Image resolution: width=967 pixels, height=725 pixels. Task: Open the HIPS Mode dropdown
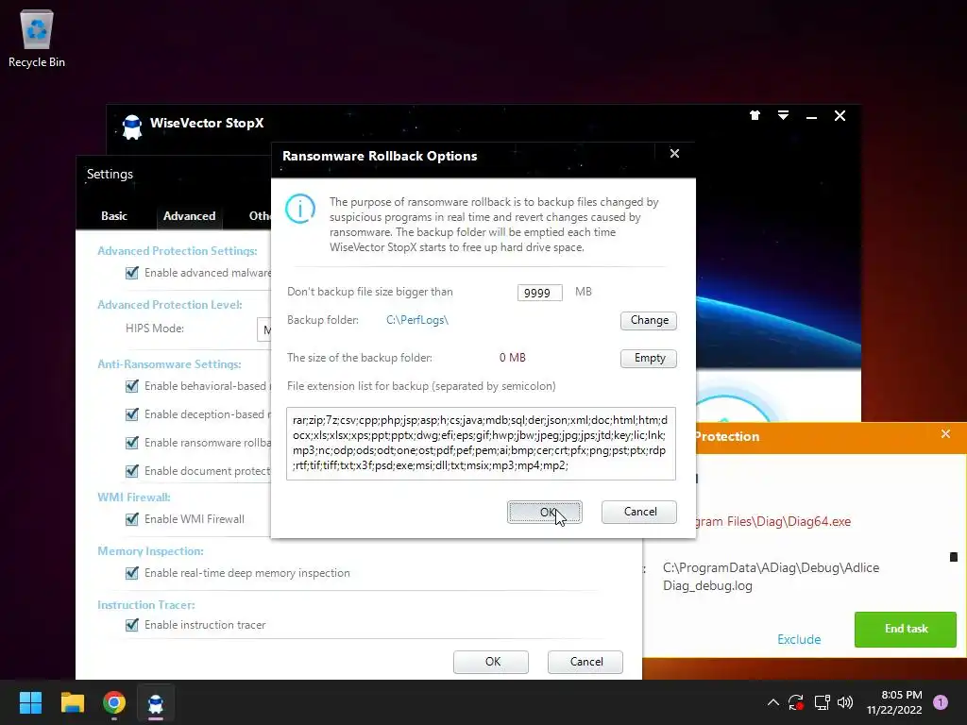pyautogui.click(x=264, y=329)
